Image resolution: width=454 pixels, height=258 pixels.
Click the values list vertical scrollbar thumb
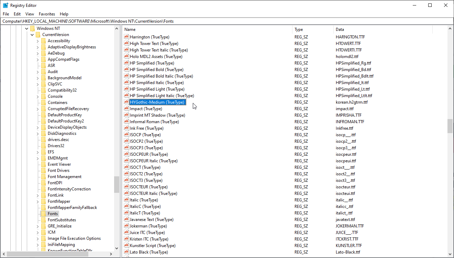[x=450, y=126]
